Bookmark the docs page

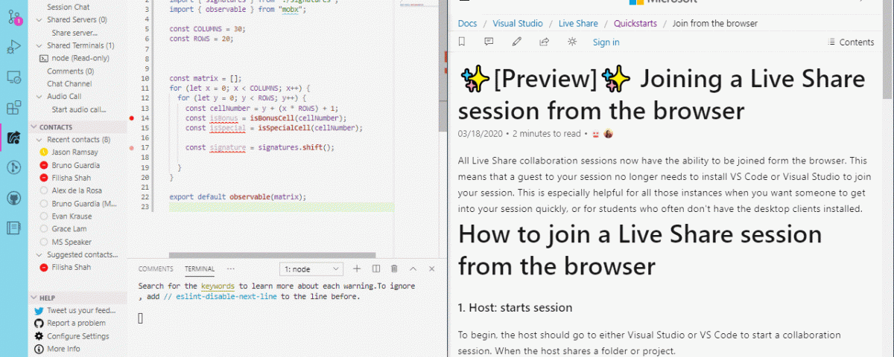click(462, 42)
